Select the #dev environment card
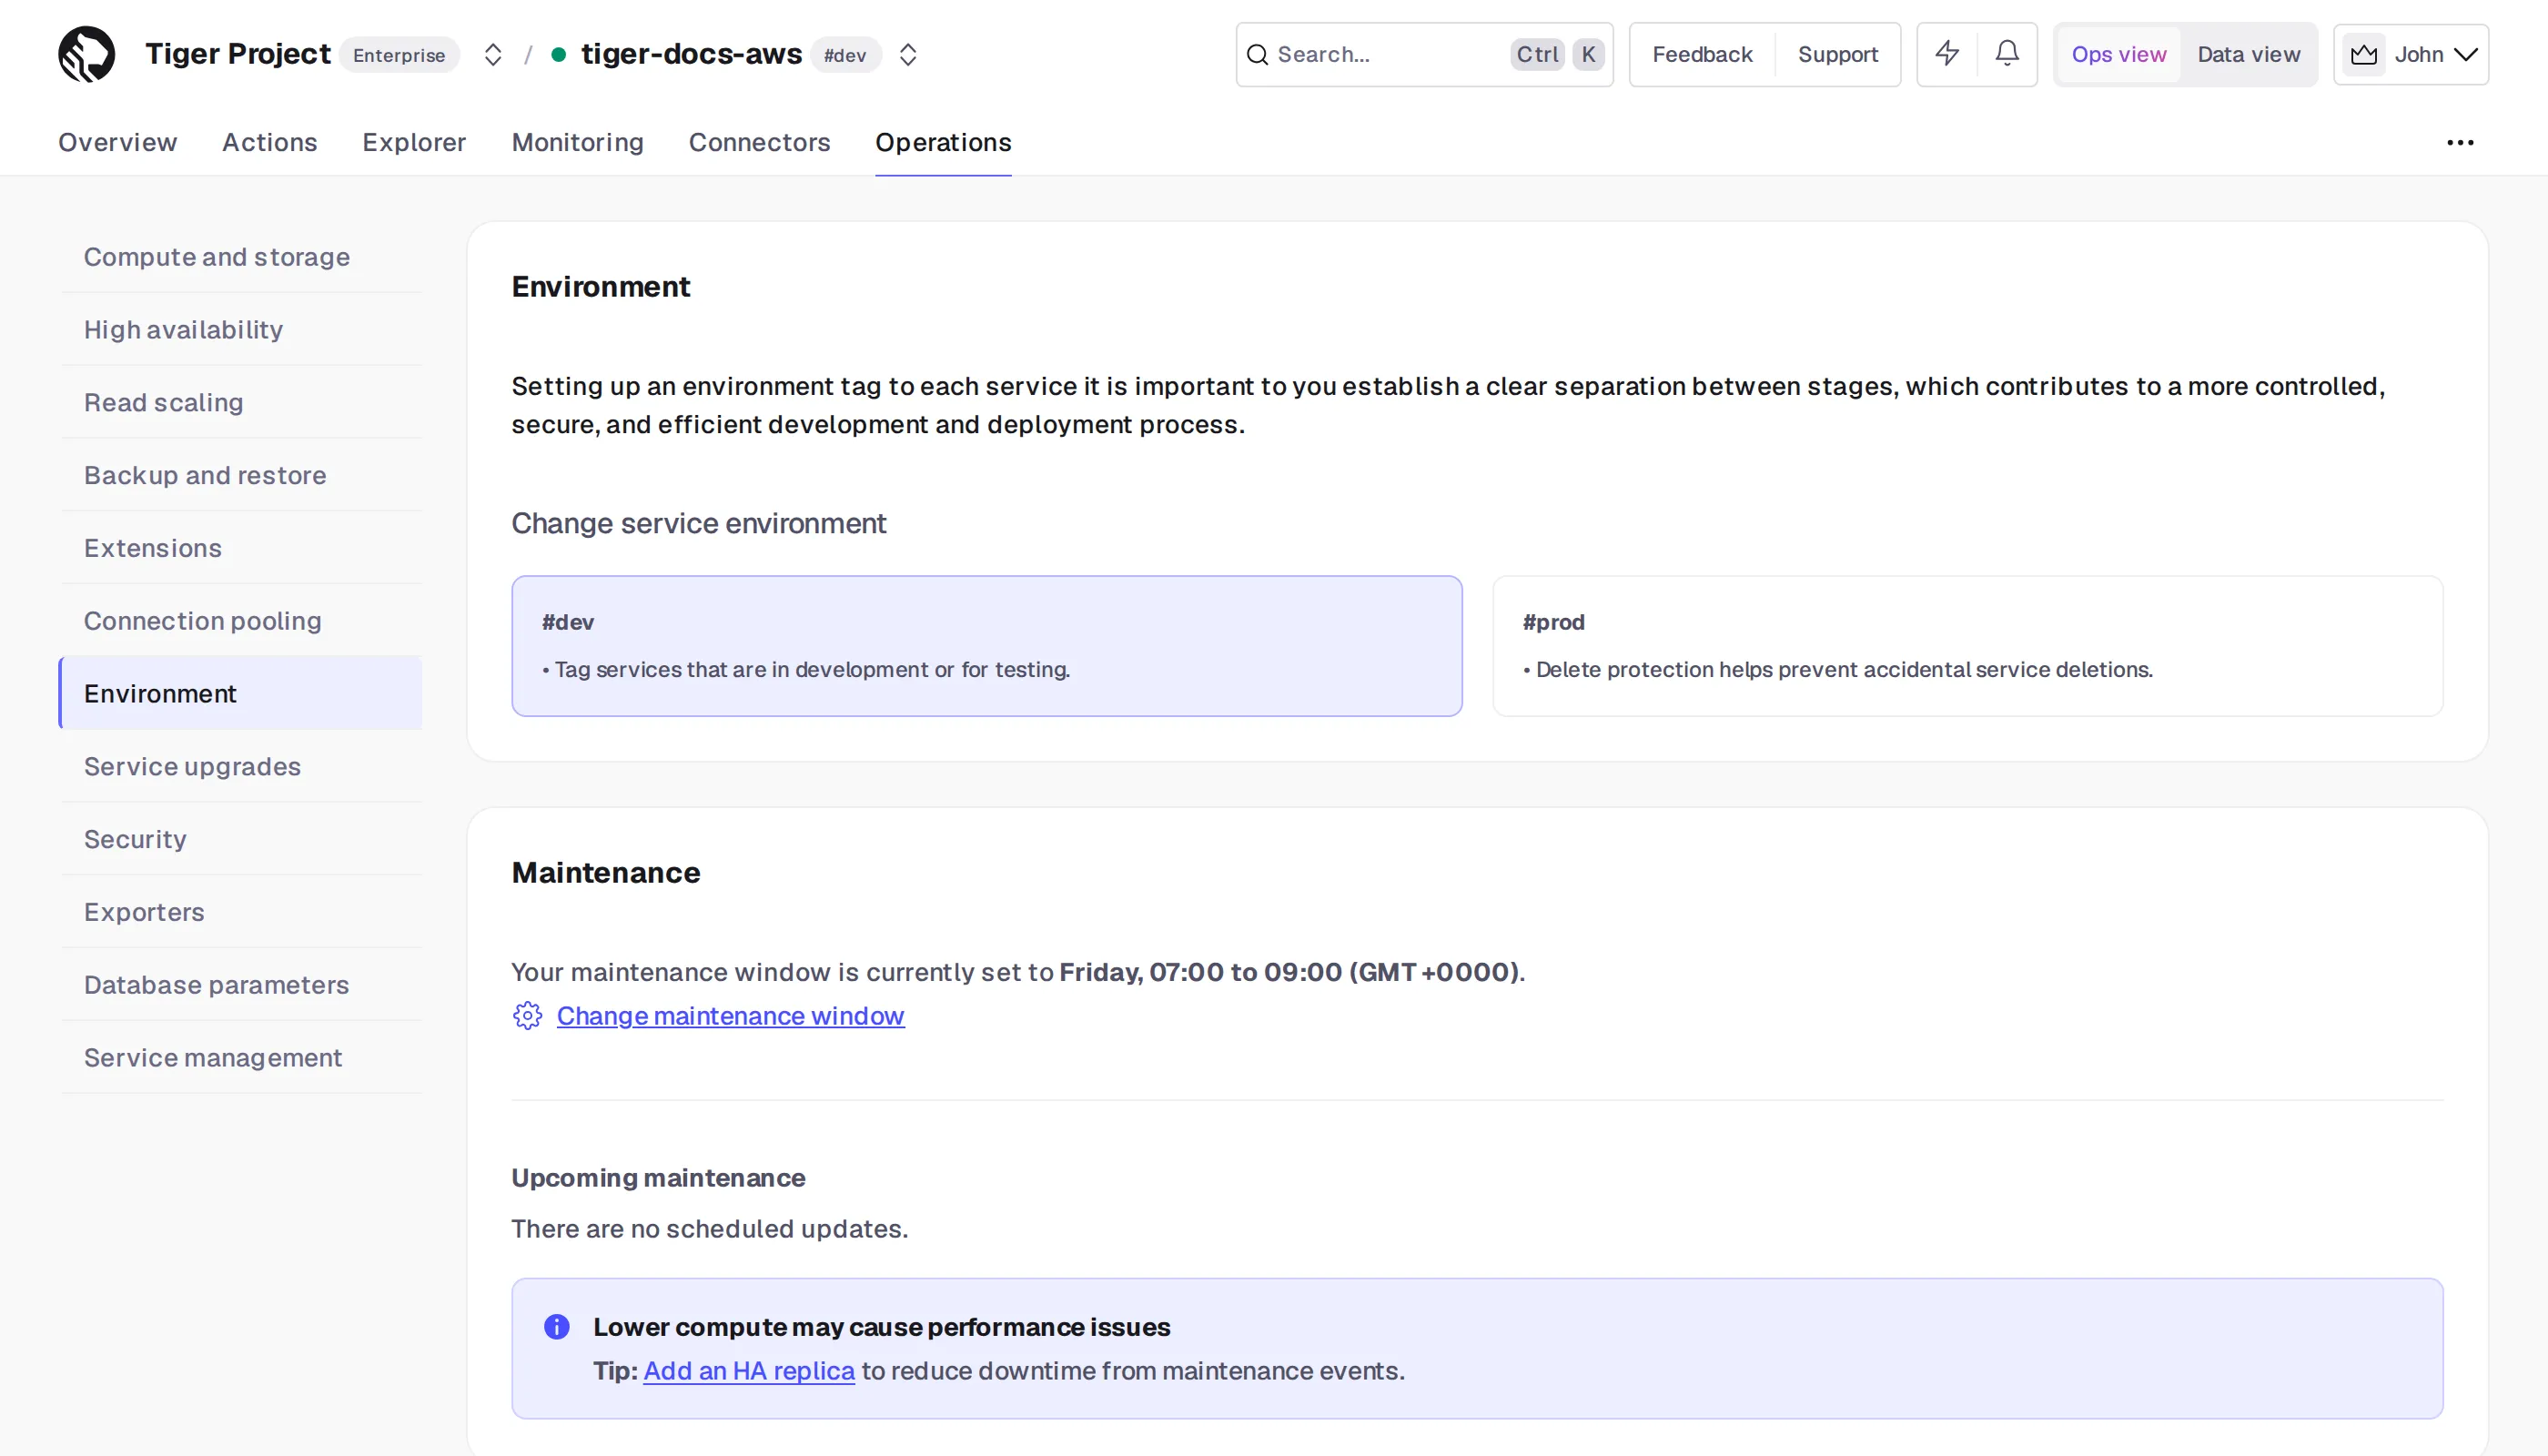 pyautogui.click(x=987, y=646)
